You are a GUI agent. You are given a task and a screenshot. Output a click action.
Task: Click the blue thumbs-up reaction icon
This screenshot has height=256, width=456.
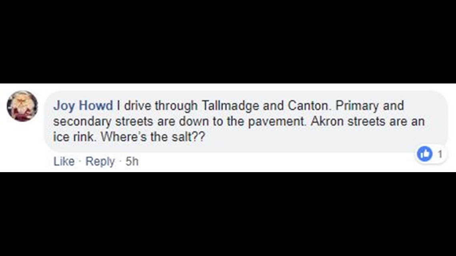tap(424, 153)
